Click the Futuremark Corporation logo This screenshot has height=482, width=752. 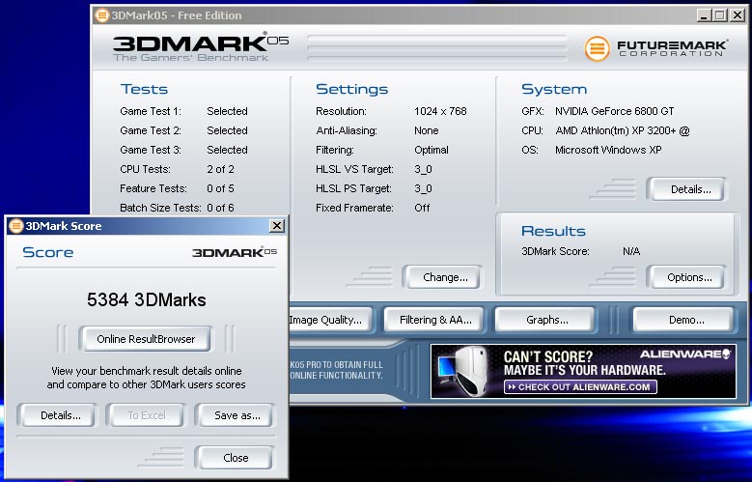(x=654, y=48)
